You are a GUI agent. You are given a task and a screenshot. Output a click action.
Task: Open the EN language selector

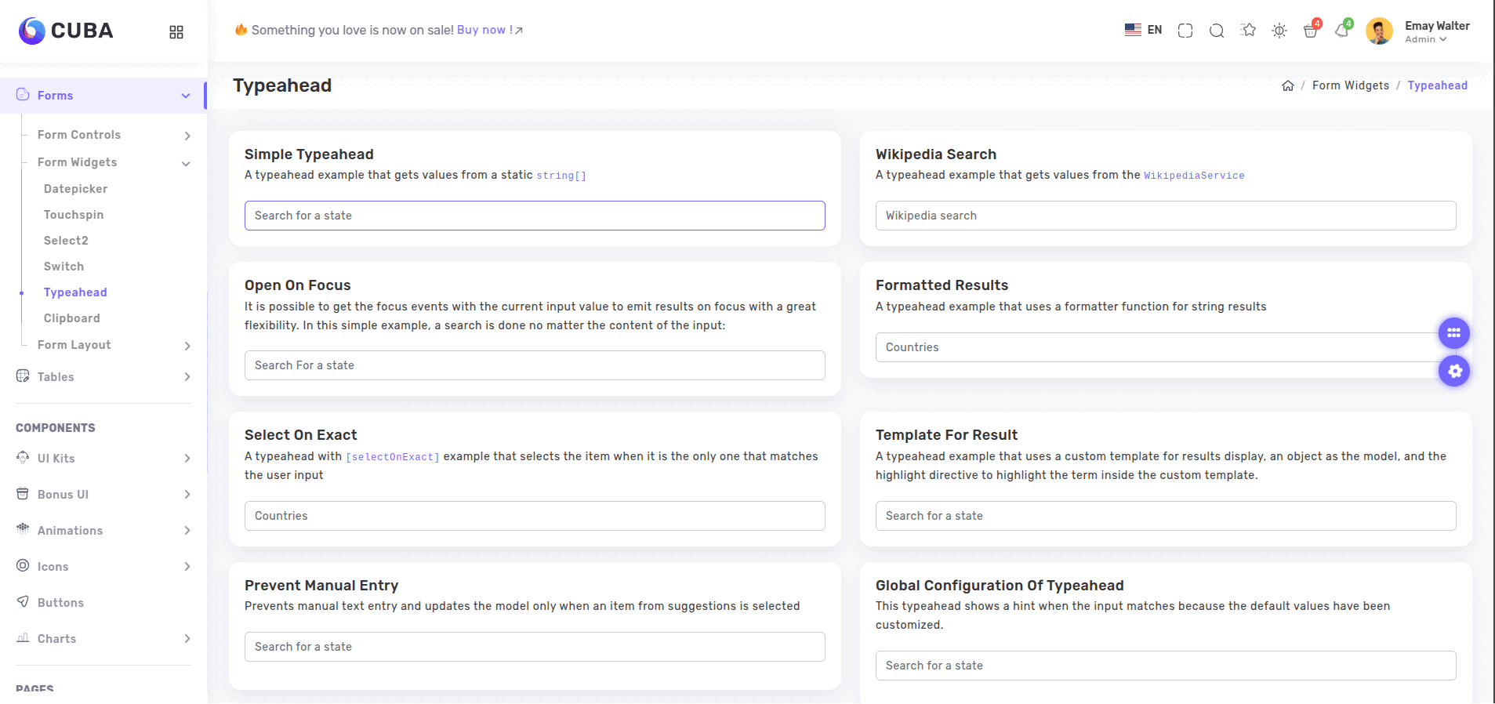(x=1143, y=30)
